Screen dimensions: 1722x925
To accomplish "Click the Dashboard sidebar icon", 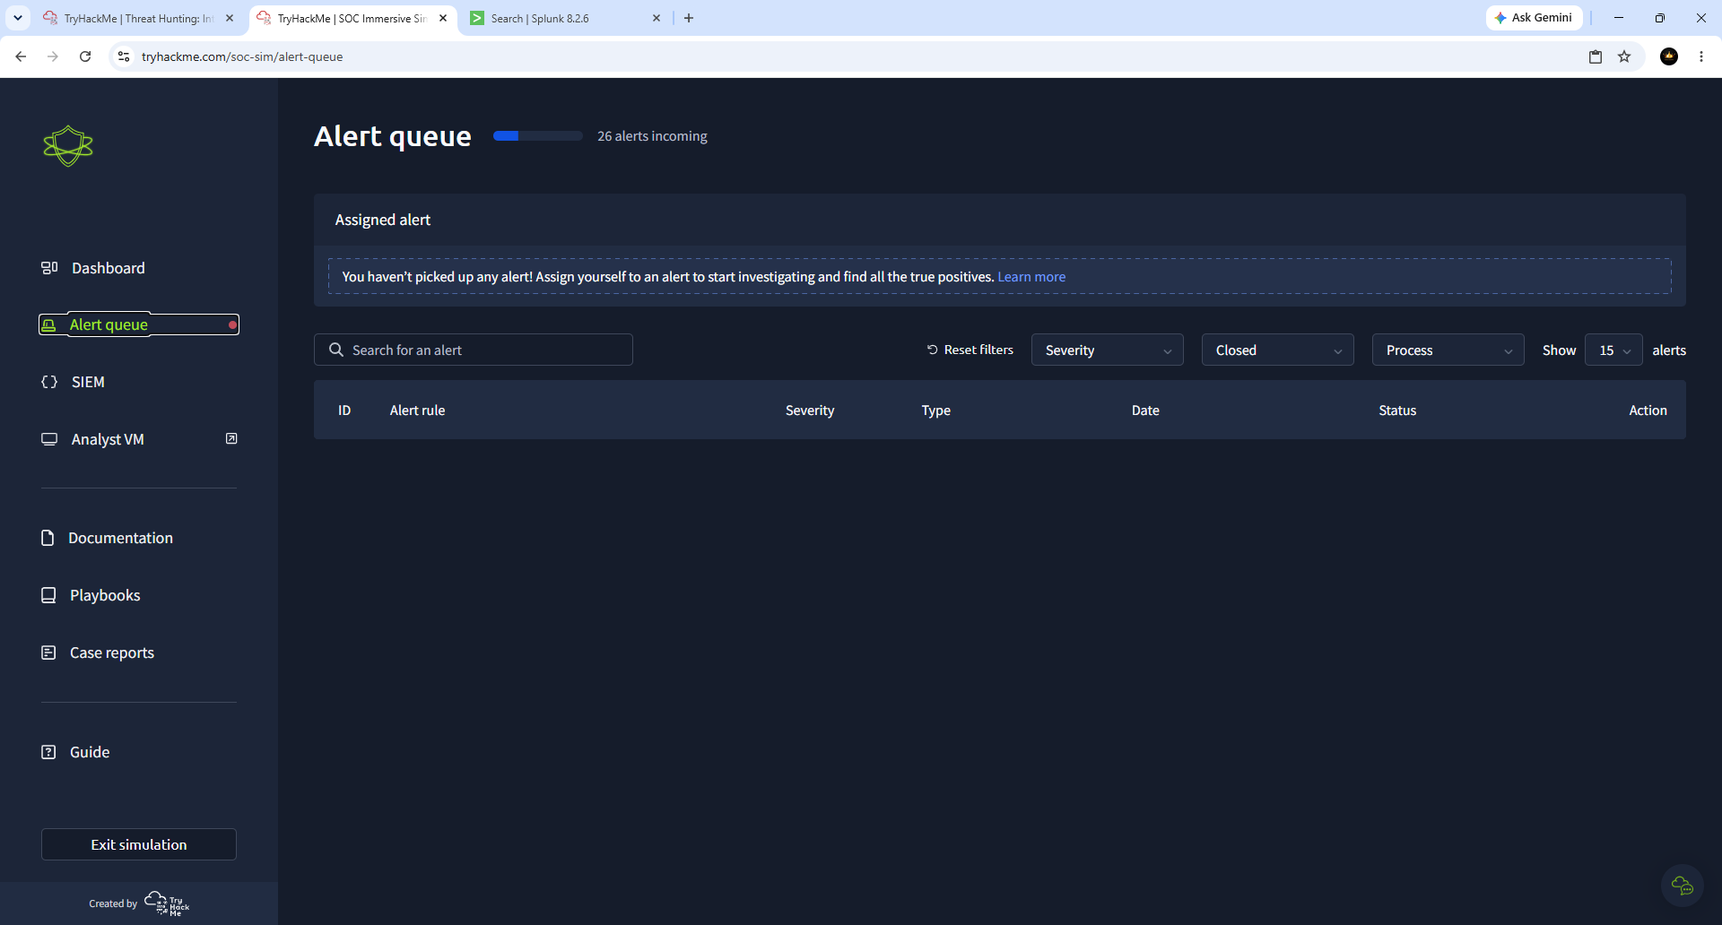I will click(49, 268).
